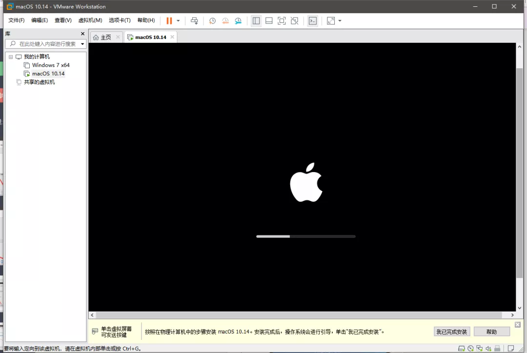Click the Apple logo in the VM screen
The width and height of the screenshot is (527, 353).
tap(306, 182)
